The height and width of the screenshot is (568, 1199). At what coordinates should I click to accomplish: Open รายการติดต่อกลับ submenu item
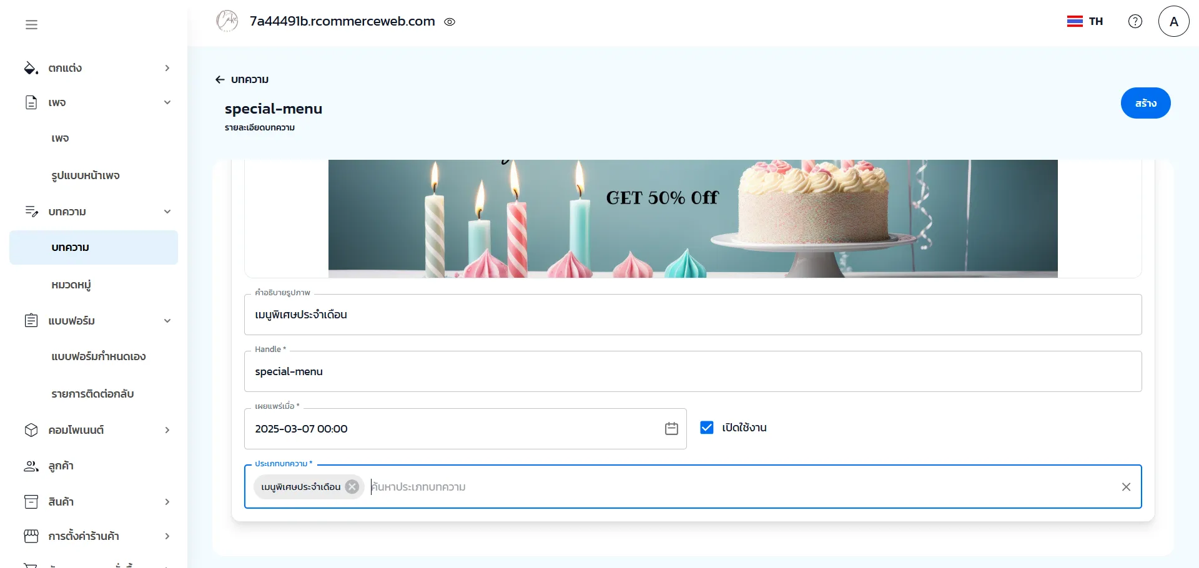click(94, 394)
